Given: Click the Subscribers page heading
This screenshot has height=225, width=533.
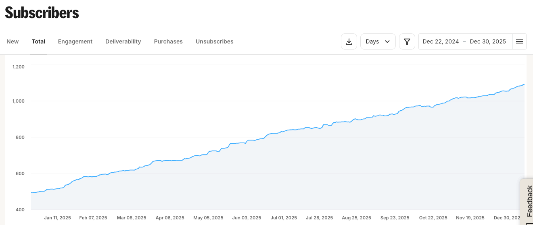Looking at the screenshot, I should pos(42,13).
